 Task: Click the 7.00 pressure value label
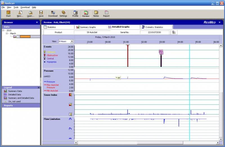coord(118,78)
